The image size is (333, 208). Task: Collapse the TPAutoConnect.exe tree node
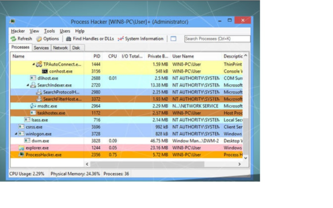coord(33,64)
